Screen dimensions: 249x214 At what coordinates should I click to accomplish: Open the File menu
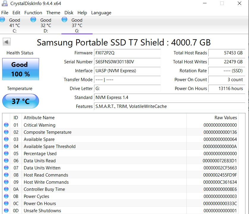(5, 13)
